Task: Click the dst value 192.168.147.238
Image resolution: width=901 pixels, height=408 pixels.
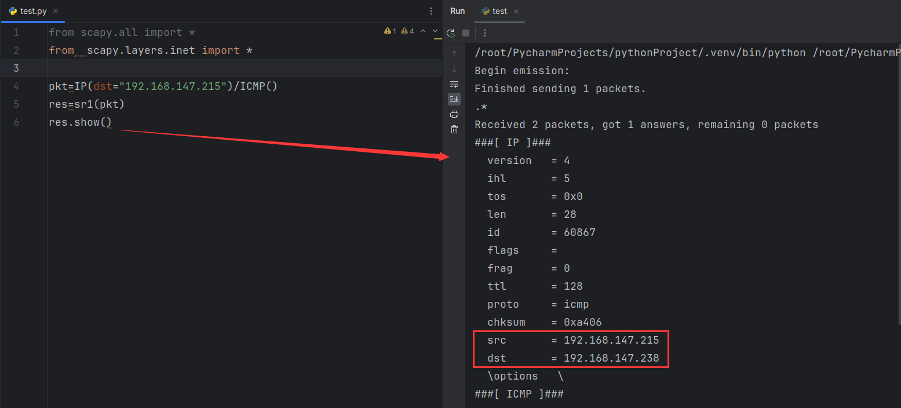Action: 611,358
